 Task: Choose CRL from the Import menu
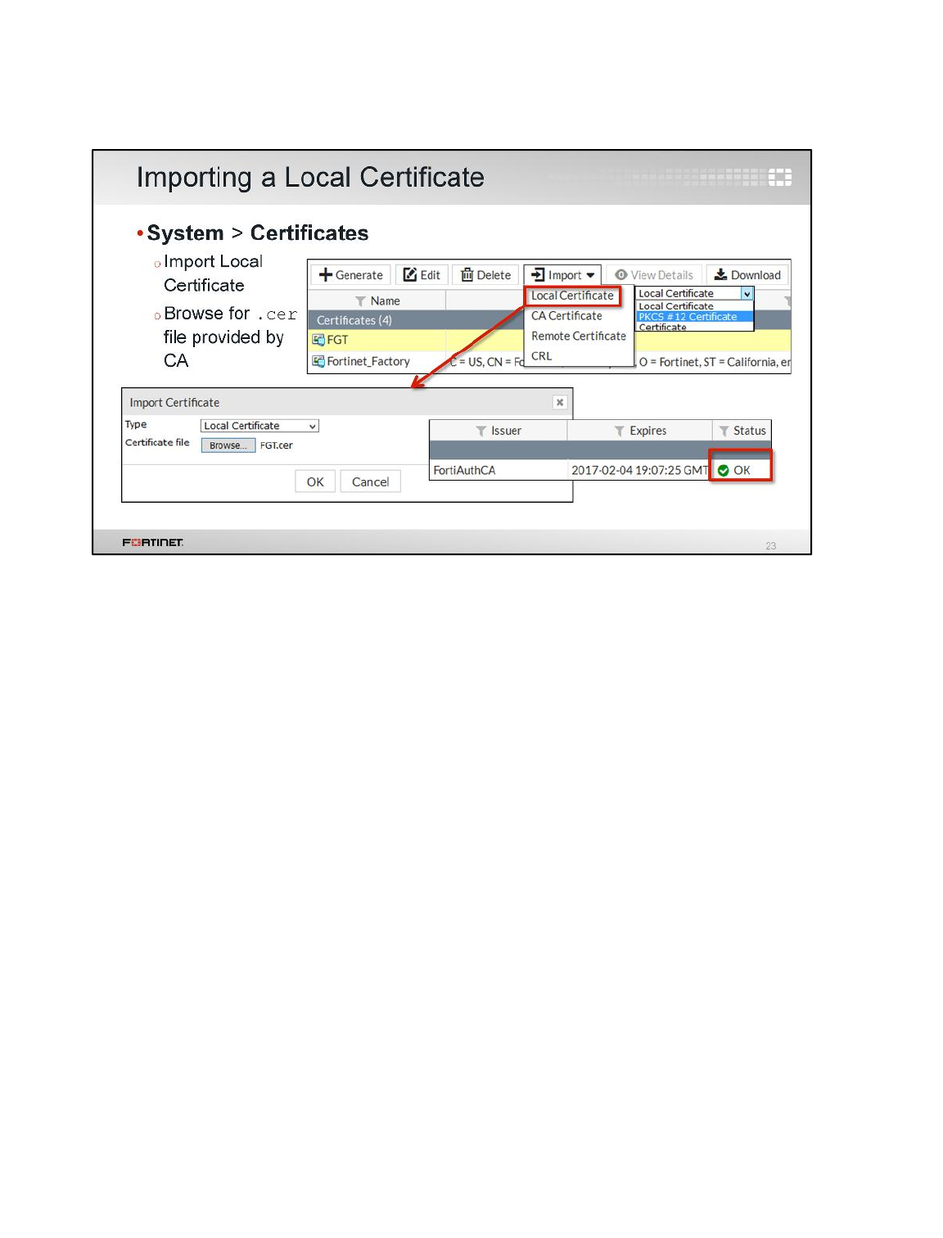pyautogui.click(x=542, y=356)
